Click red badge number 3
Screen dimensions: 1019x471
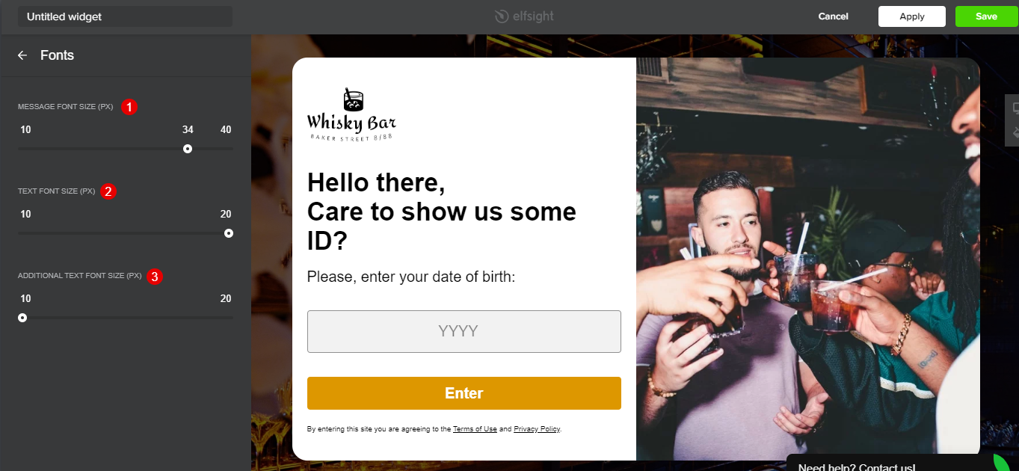pyautogui.click(x=154, y=276)
